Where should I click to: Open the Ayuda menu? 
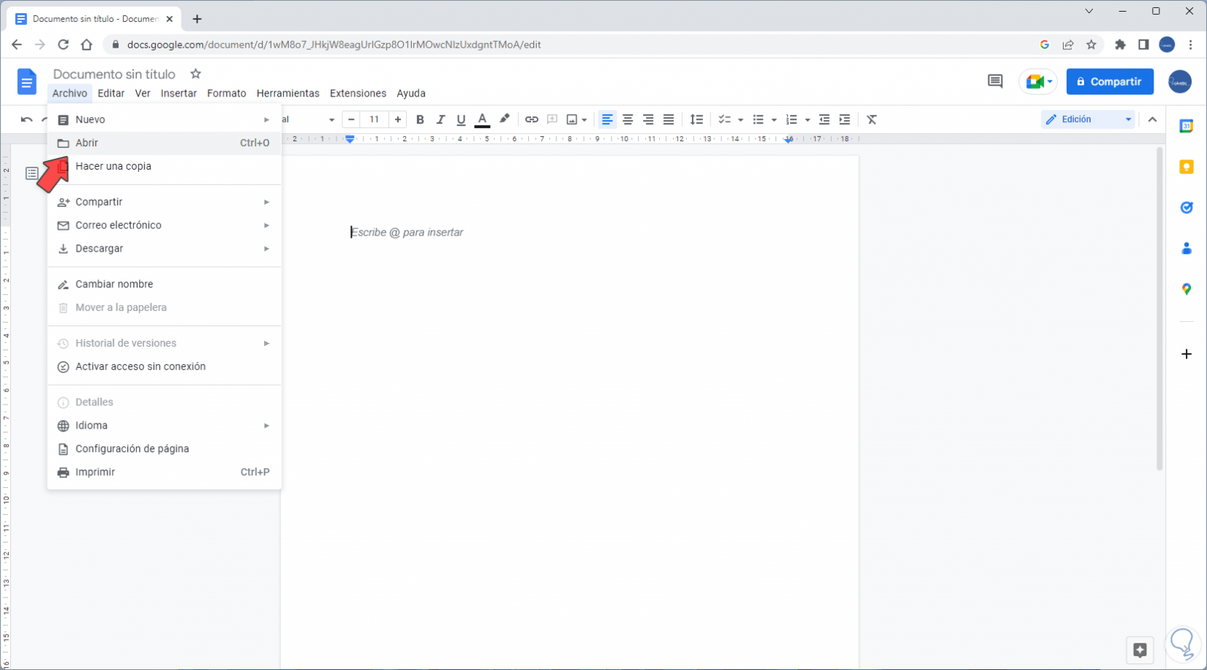tap(411, 94)
